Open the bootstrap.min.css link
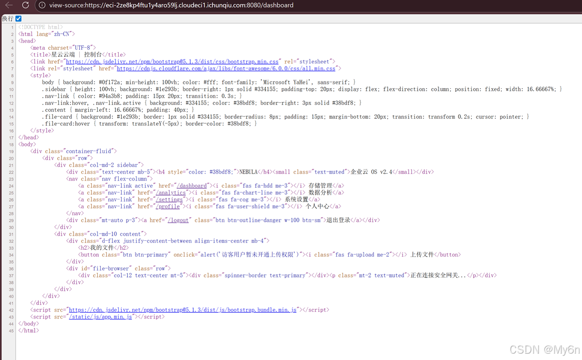 [172, 61]
